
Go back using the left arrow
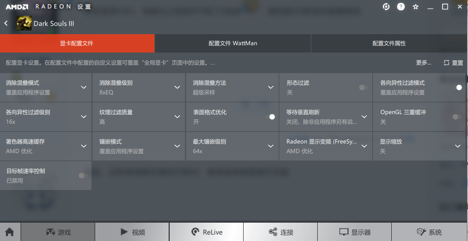click(x=6, y=23)
